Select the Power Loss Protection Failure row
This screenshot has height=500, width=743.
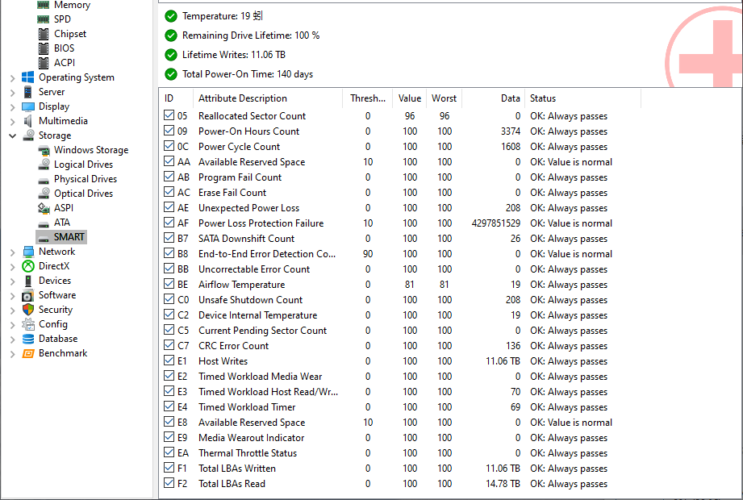pos(400,223)
